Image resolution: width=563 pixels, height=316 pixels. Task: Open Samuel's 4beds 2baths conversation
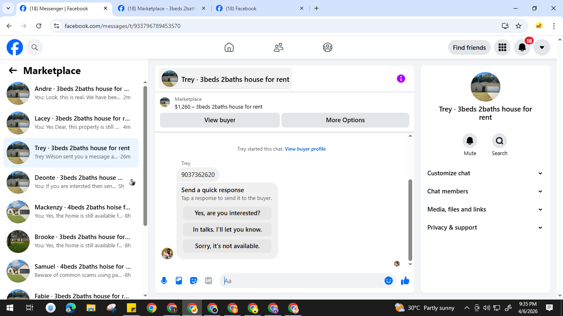[71, 271]
